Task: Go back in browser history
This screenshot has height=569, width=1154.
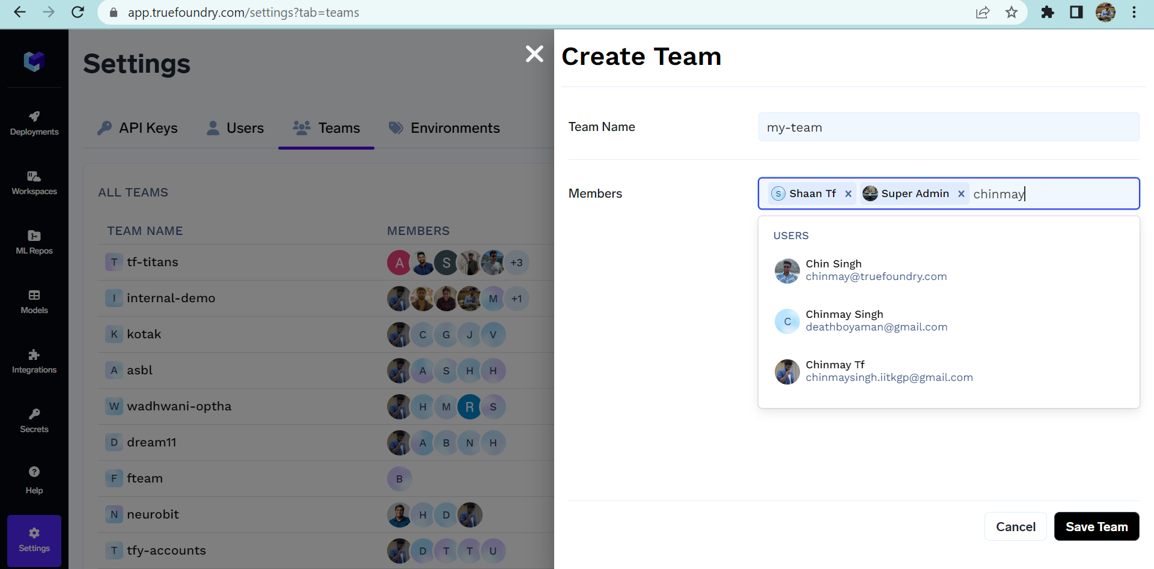Action: [x=20, y=12]
